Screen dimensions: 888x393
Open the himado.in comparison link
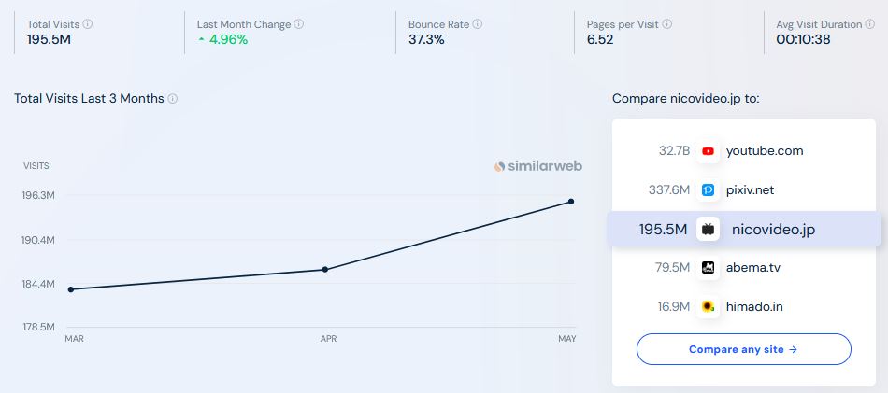(x=753, y=306)
